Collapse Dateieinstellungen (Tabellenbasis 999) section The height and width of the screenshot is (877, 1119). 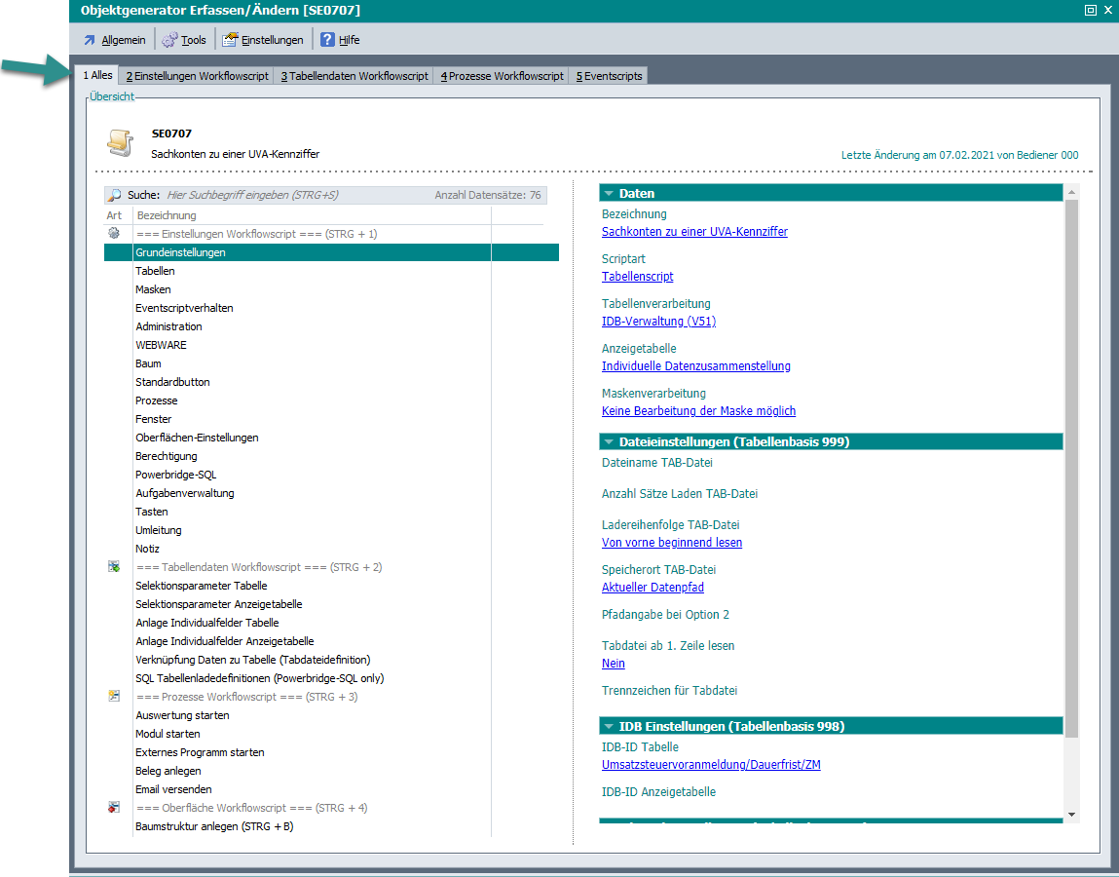(609, 442)
